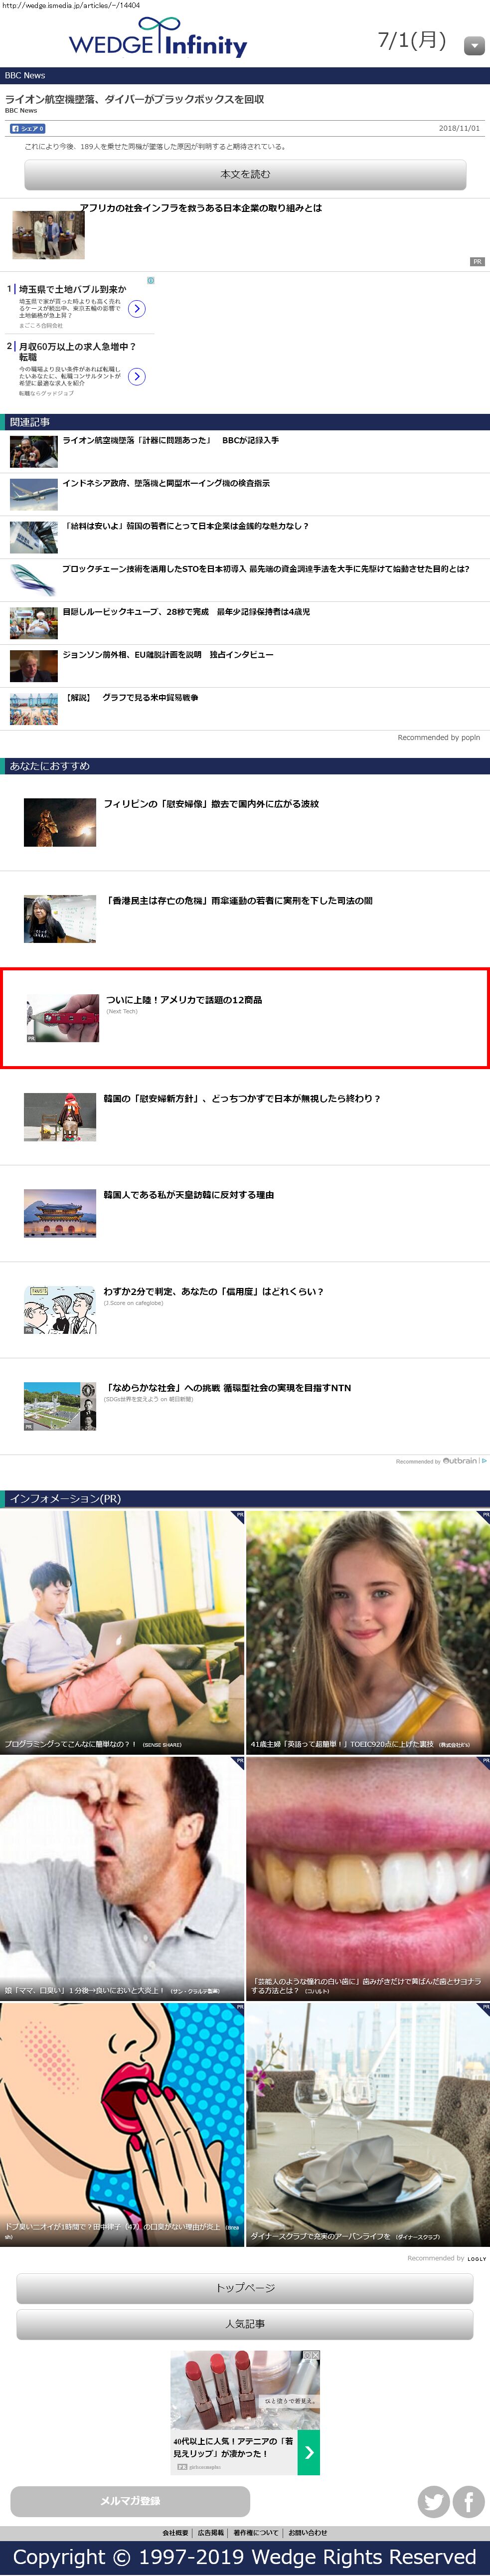Image resolution: width=490 pixels, height=2576 pixels.
Task: Open the pop-art lips 口臭 PR tile
Action: 122,2125
